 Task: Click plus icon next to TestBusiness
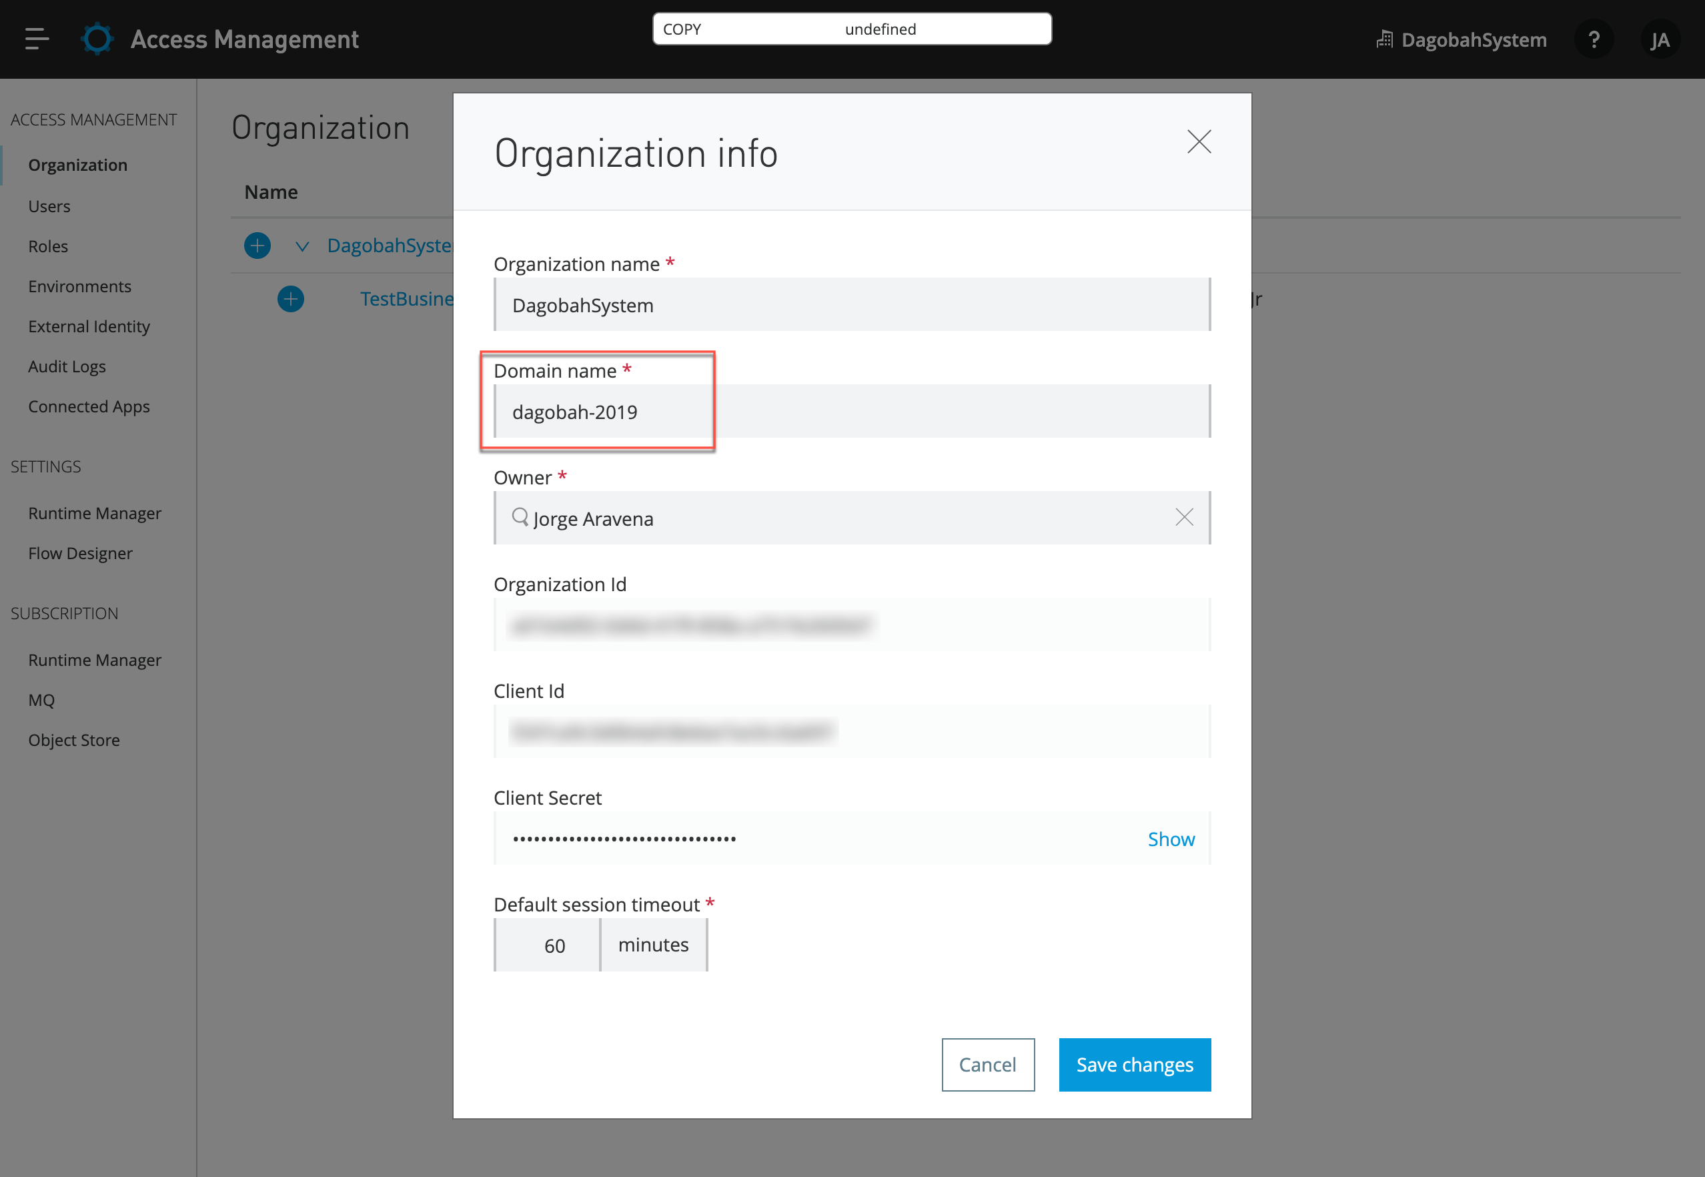tap(290, 300)
